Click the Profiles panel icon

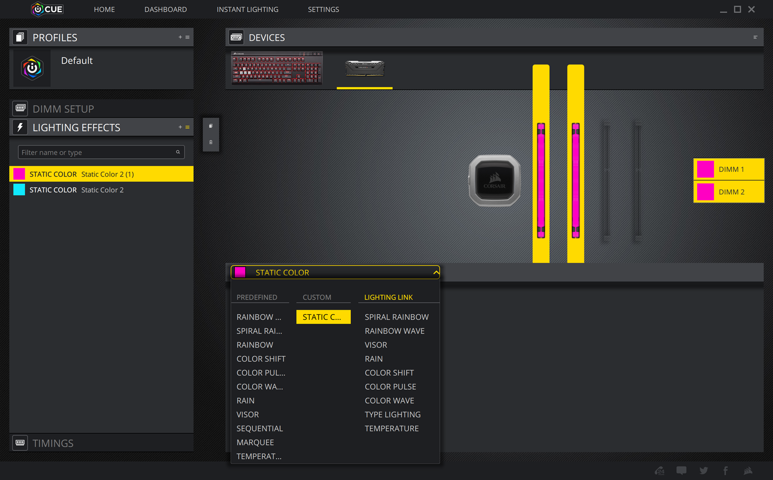coord(20,37)
